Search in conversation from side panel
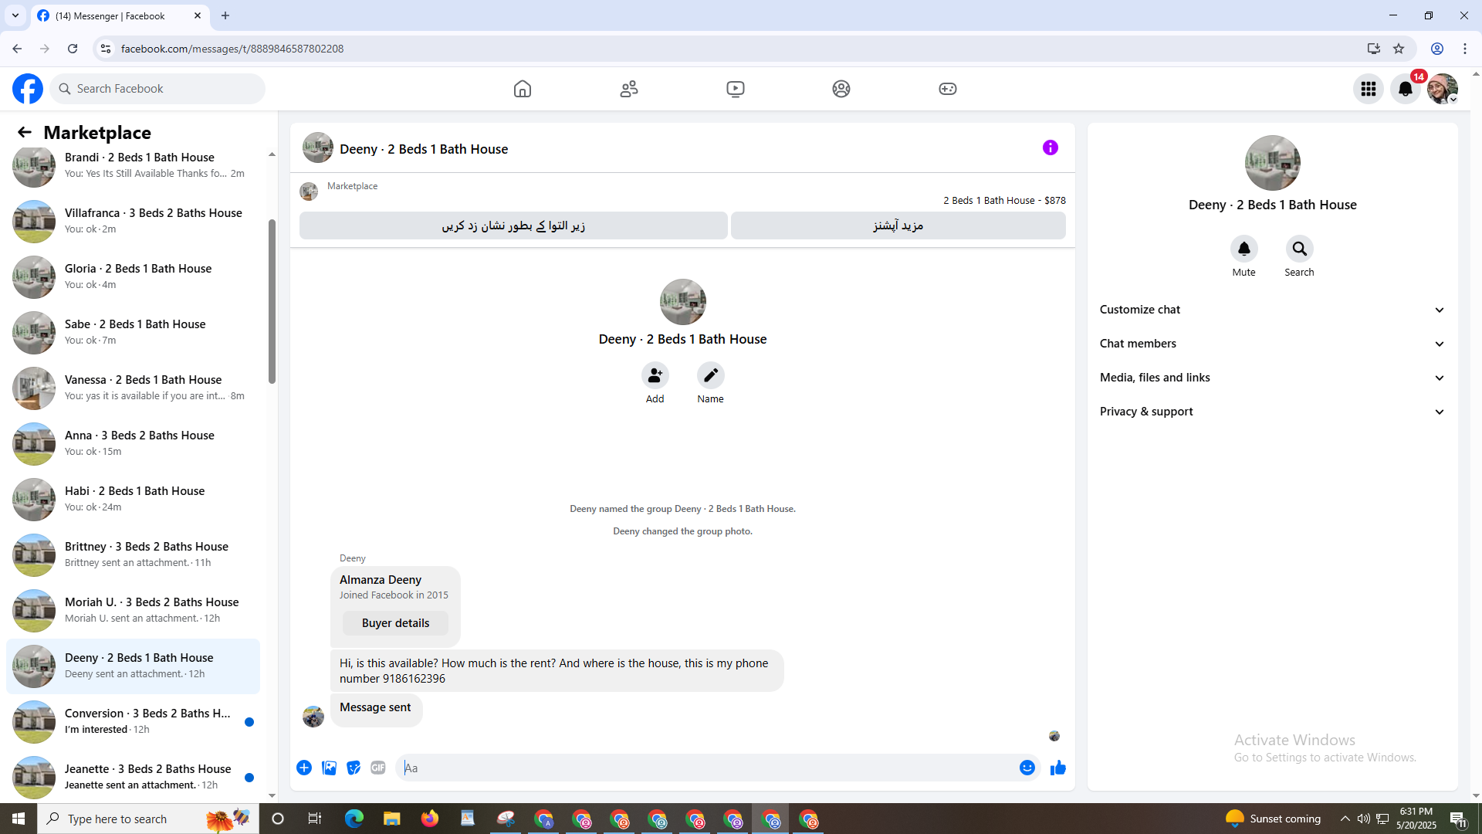Viewport: 1482px width, 834px height. pos(1299,249)
